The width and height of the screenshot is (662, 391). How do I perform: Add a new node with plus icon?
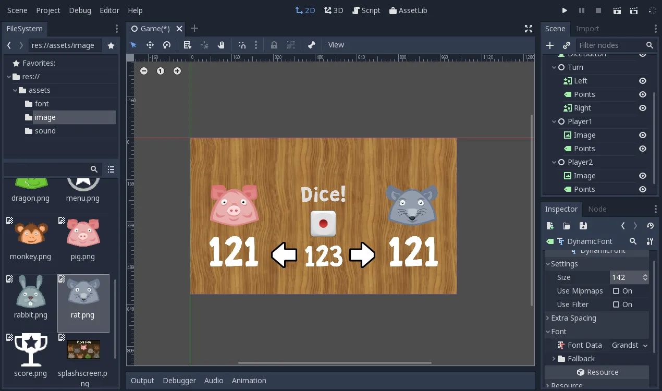(x=550, y=45)
